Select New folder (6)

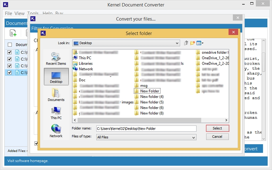(x=149, y=108)
